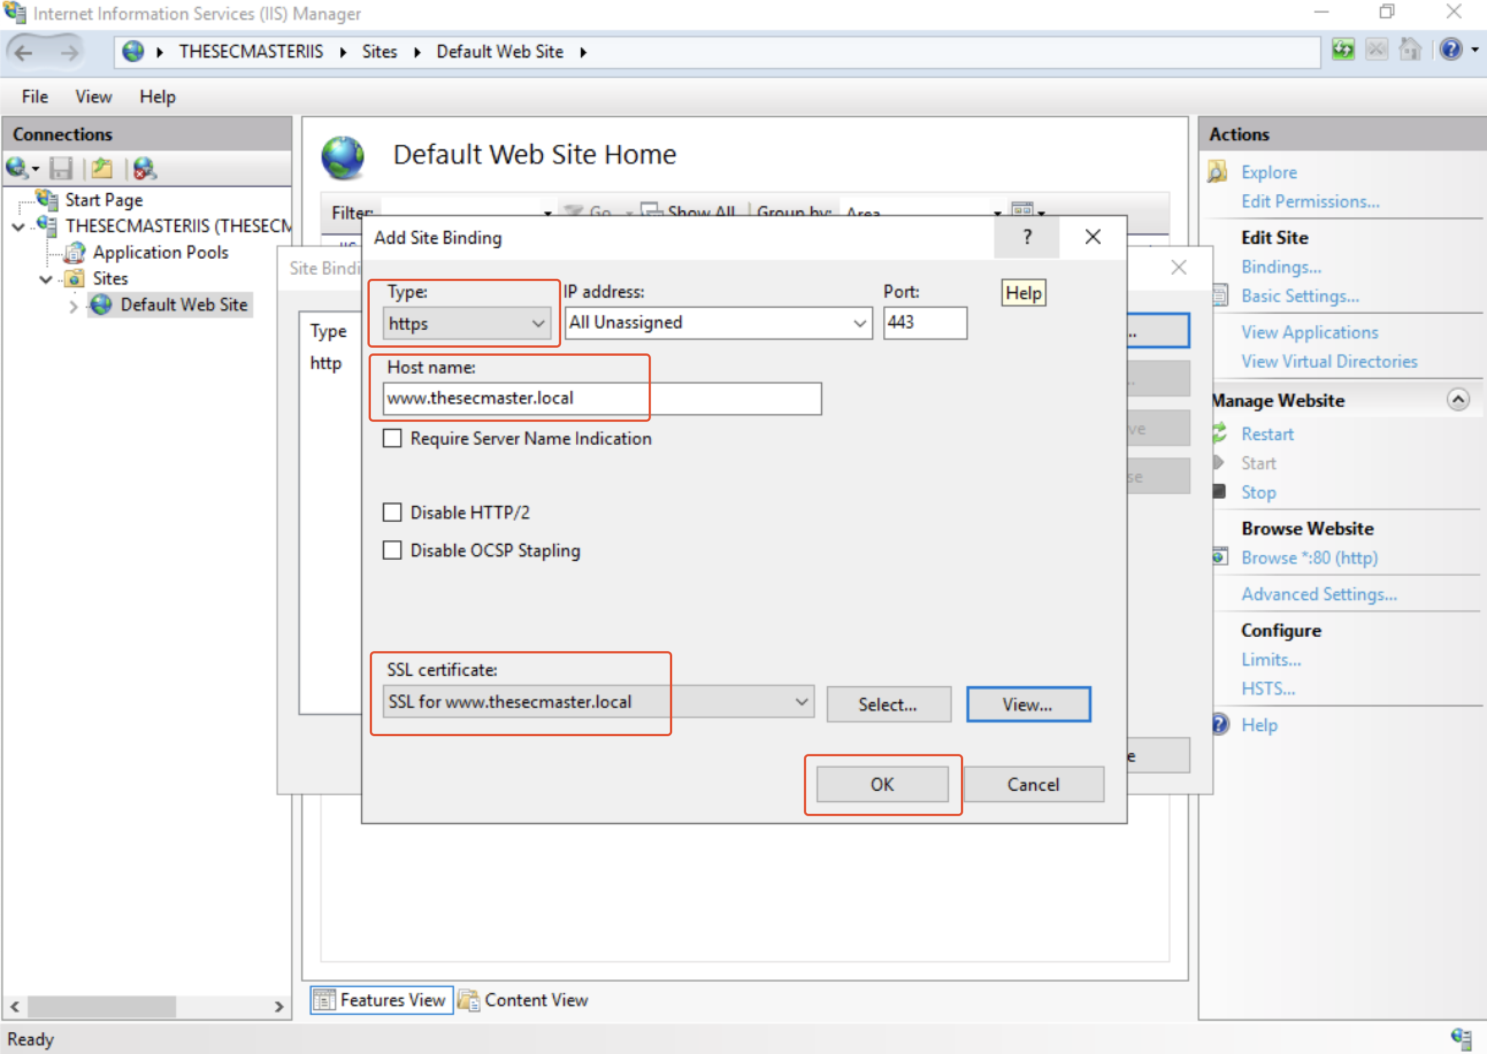Click View Virtual Directories link
Image resolution: width=1487 pixels, height=1054 pixels.
[1329, 361]
